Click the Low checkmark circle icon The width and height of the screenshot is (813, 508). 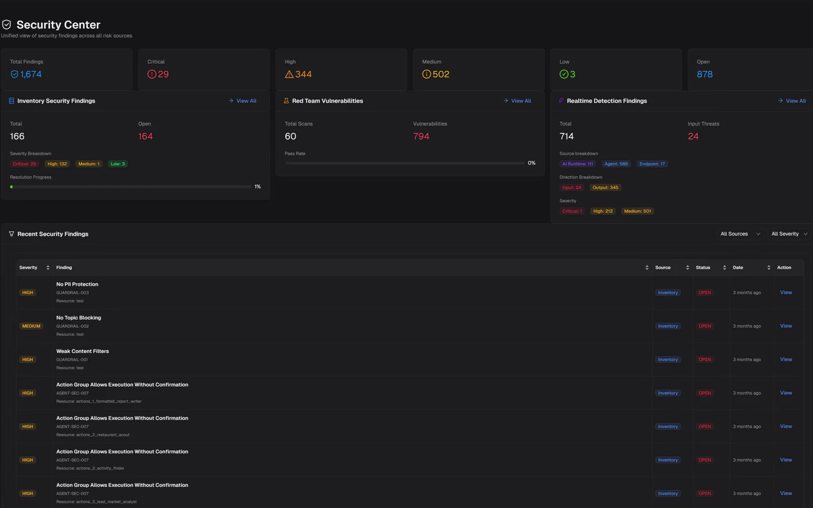pyautogui.click(x=564, y=74)
